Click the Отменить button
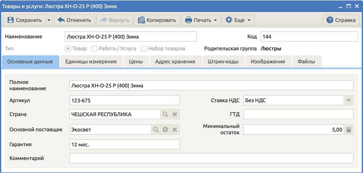Screen dimensions: 363x173 point(74,20)
